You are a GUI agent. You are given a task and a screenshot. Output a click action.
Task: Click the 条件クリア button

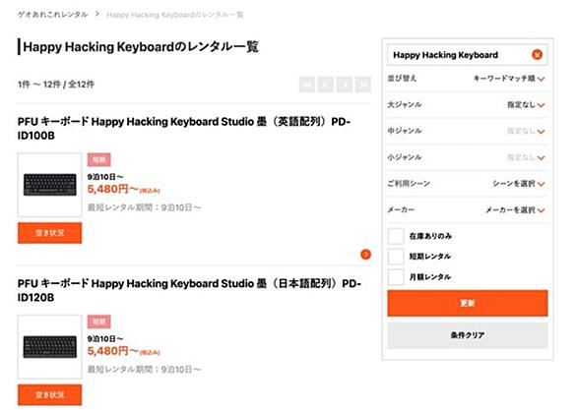468,335
